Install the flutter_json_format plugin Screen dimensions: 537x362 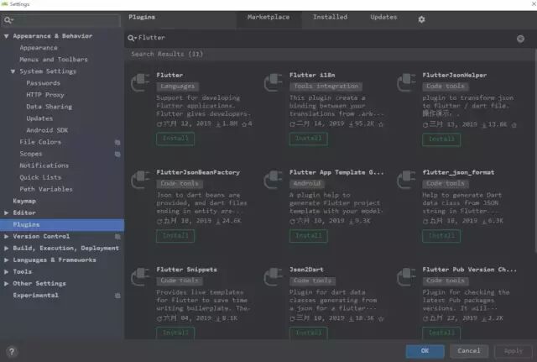[x=441, y=236]
